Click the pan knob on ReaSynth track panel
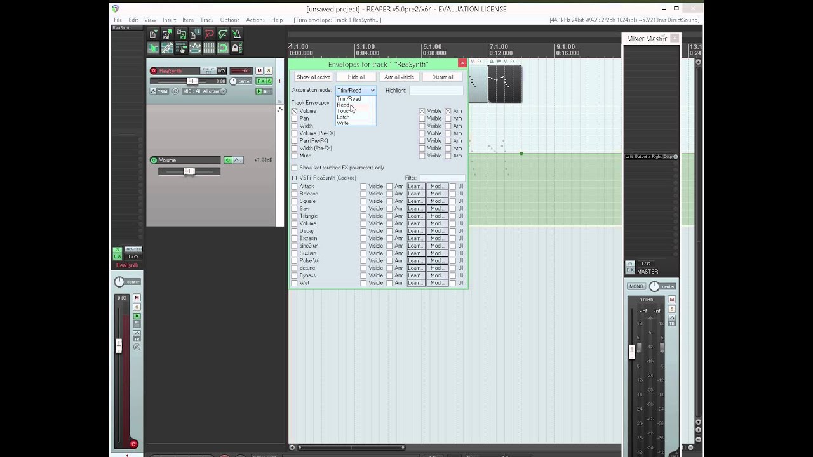813x457 pixels. 233,81
